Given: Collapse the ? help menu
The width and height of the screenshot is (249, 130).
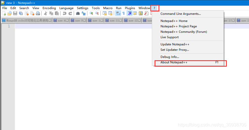Looking at the screenshot, I should 154,8.
